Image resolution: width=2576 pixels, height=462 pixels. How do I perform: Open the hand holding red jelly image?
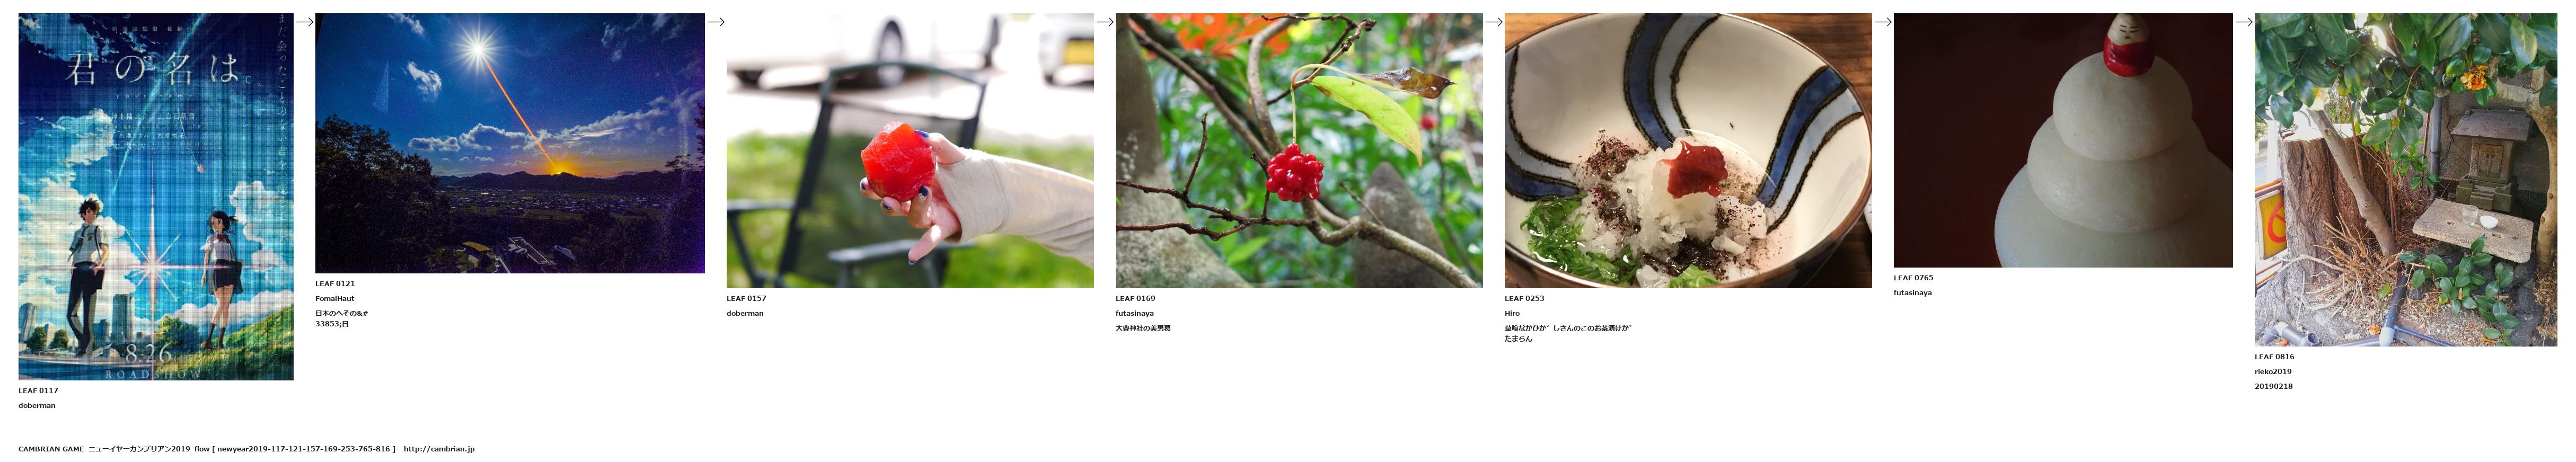910,151
